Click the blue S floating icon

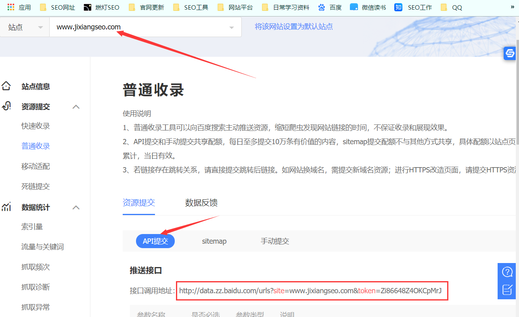click(510, 53)
